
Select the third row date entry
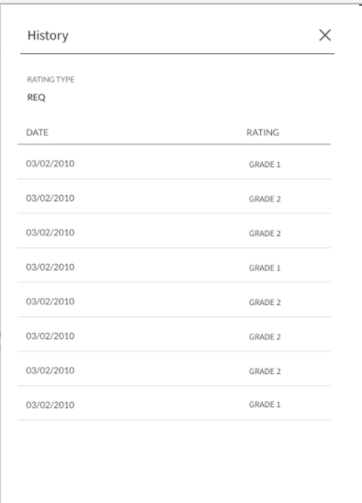[x=50, y=233]
